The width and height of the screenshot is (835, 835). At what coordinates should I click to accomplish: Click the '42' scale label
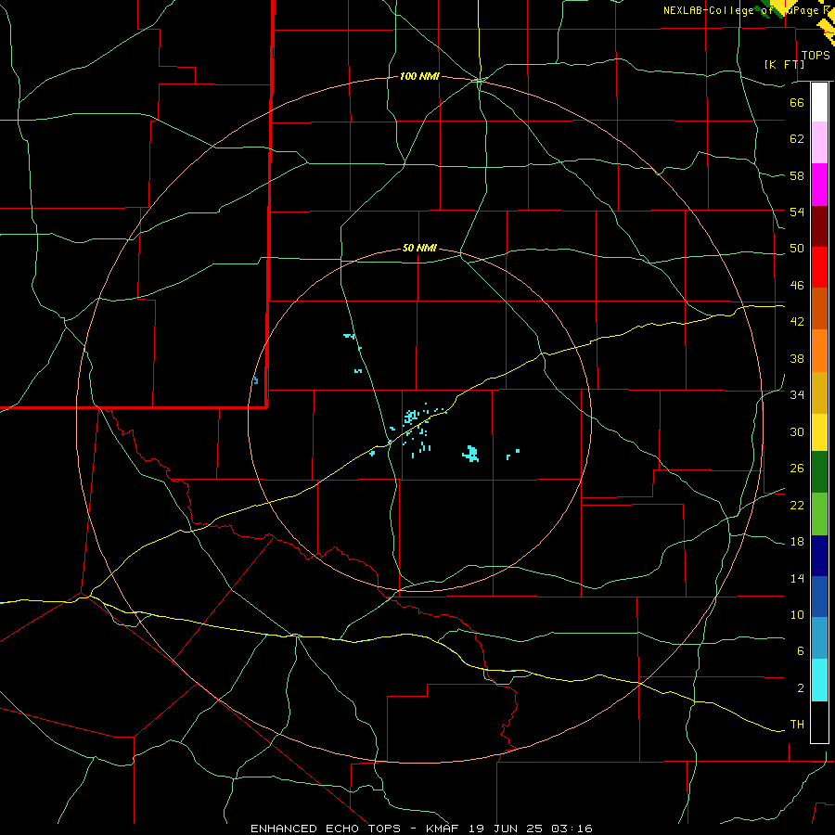797,322
